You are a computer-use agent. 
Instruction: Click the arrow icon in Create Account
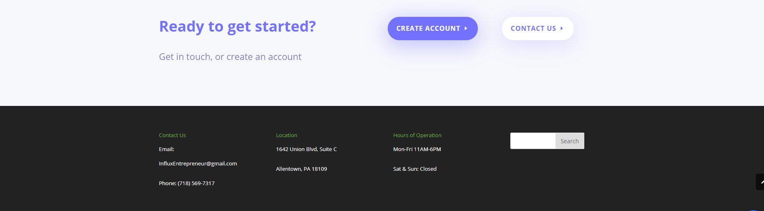(x=466, y=28)
